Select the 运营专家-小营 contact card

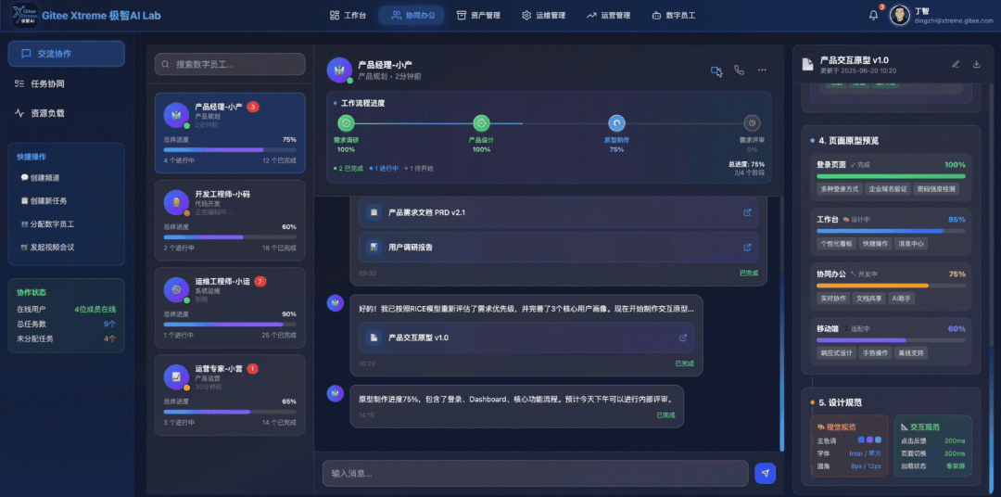click(x=230, y=395)
